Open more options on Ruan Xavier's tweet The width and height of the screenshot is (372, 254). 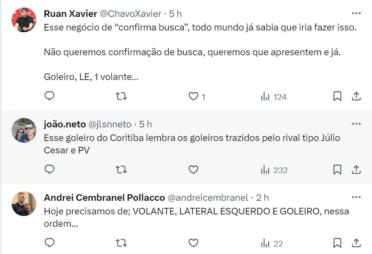point(356,13)
